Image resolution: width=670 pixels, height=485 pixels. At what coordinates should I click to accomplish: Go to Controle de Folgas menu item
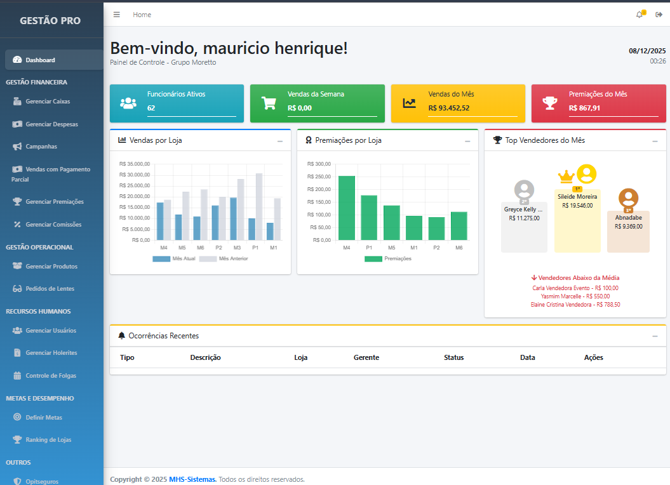[51, 376]
